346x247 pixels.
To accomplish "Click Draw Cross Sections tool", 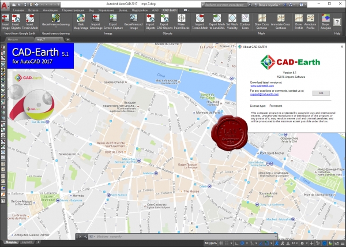I will click(262, 21).
